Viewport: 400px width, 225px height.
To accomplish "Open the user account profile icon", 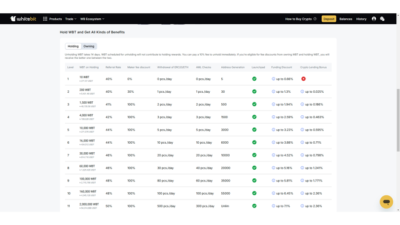I will click(x=374, y=19).
